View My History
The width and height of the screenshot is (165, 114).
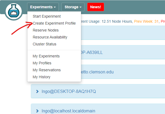[x=42, y=77]
